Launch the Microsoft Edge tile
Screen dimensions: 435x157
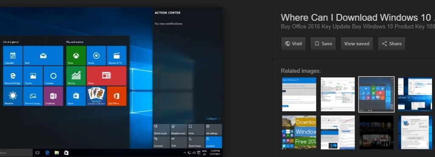pos(13,76)
